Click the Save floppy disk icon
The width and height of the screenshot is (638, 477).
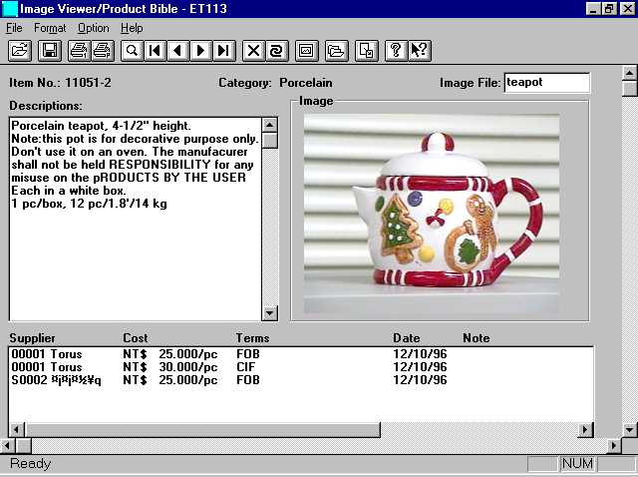(x=50, y=51)
